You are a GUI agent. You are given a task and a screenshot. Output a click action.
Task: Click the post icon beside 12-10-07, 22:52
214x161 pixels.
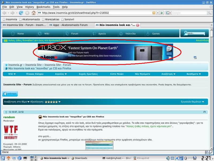(6, 112)
